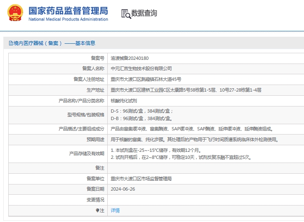The image size is (304, 222).
Task: Click the 备案日期 label
Action: 96,189
